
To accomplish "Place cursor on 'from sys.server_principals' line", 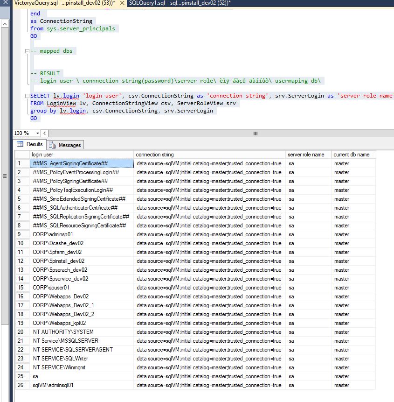I will (73, 28).
